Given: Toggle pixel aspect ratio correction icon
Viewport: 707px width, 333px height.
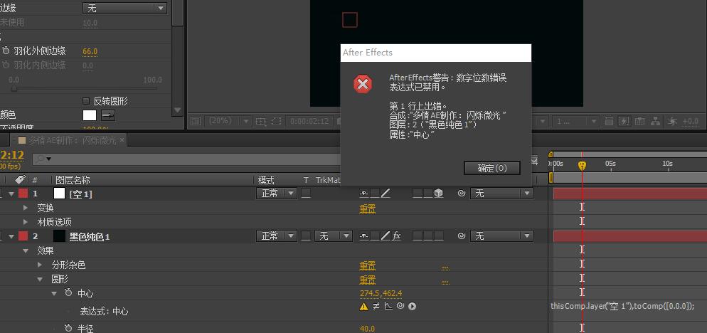Looking at the screenshot, I should click(610, 121).
